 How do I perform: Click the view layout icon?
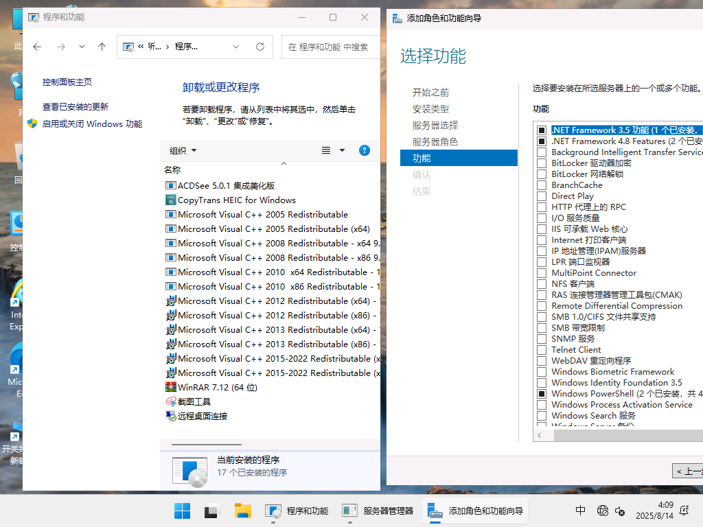pyautogui.click(x=326, y=150)
